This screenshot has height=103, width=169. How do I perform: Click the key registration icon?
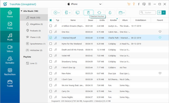click(134, 4)
